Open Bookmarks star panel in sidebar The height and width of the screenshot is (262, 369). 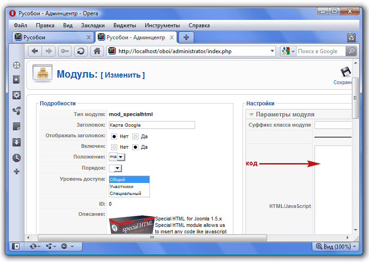tap(17, 79)
